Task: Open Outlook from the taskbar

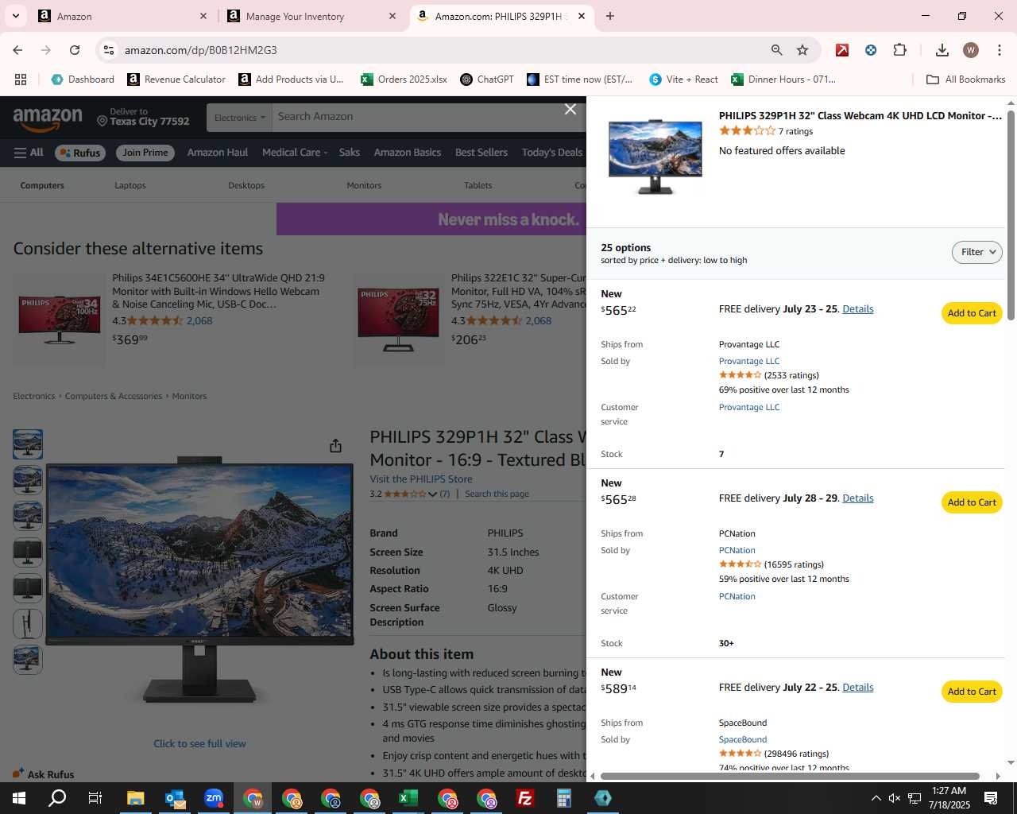Action: (x=175, y=798)
